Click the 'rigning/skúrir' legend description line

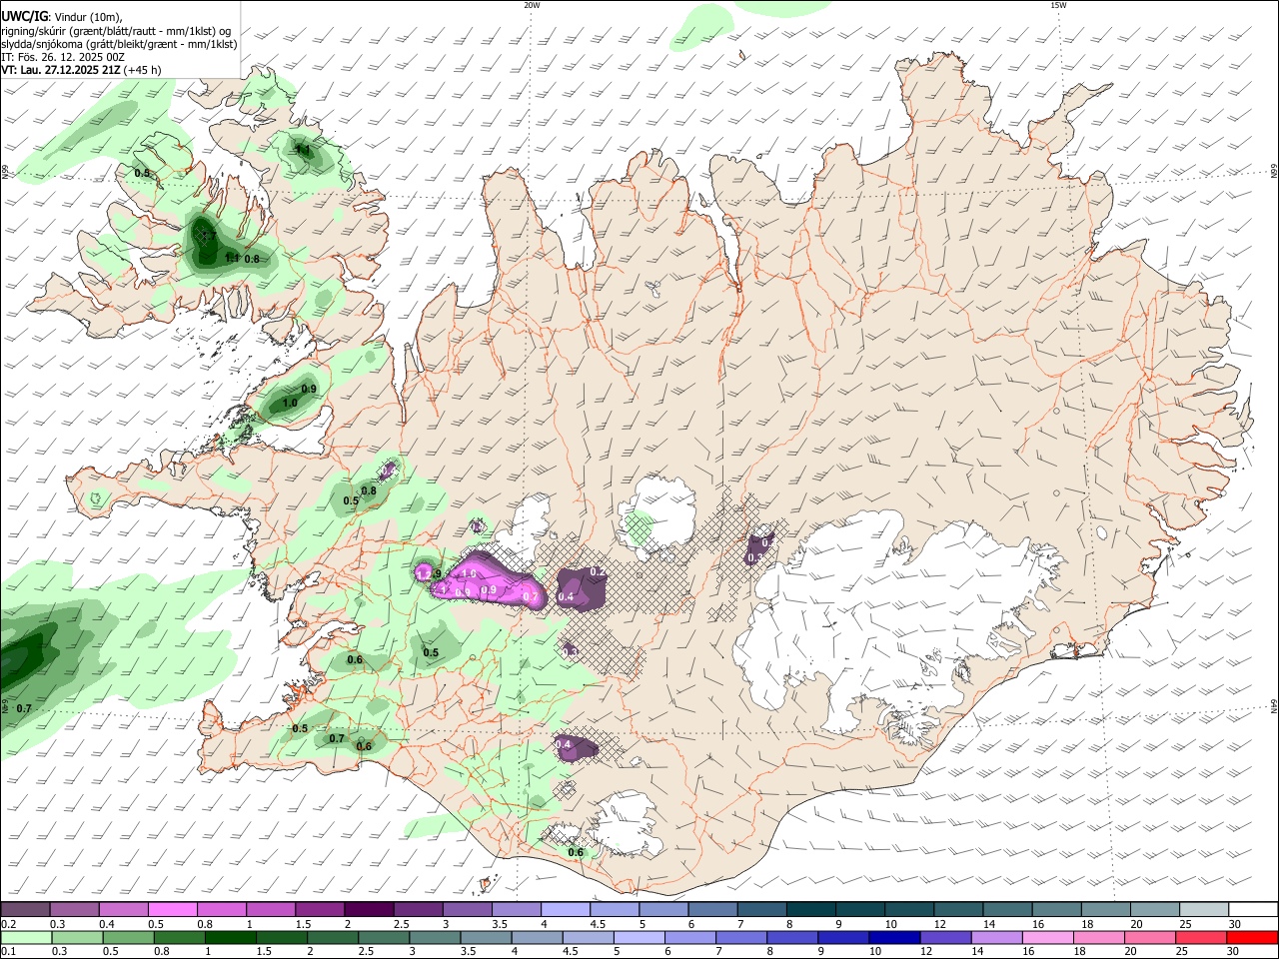(116, 31)
